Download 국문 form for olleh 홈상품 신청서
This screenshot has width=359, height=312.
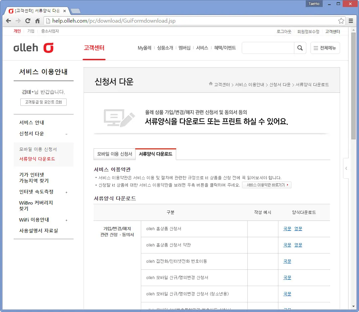[x=287, y=229]
